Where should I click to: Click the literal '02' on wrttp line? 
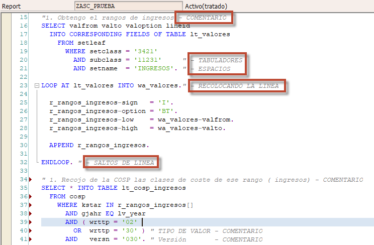(130, 222)
